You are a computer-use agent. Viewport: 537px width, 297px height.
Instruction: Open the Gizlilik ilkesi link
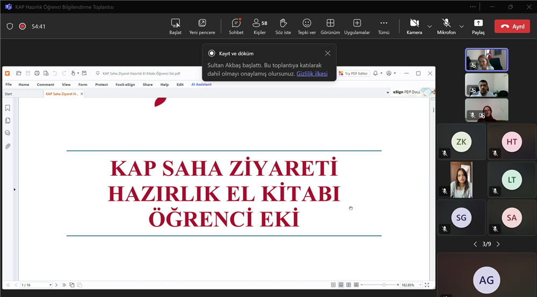point(312,74)
